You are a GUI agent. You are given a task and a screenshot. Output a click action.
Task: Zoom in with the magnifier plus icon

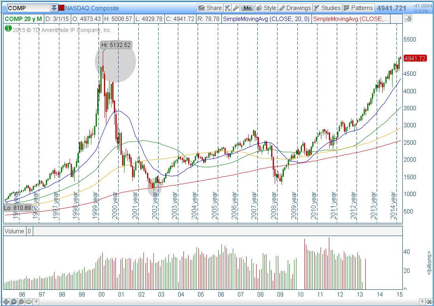click(x=13, y=302)
